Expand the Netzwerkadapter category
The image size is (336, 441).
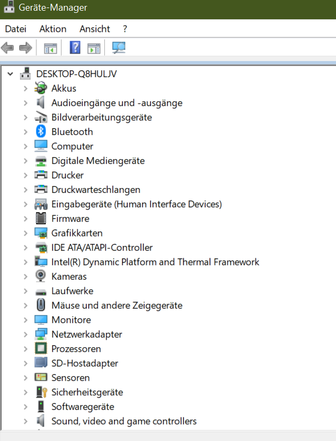coord(25,334)
